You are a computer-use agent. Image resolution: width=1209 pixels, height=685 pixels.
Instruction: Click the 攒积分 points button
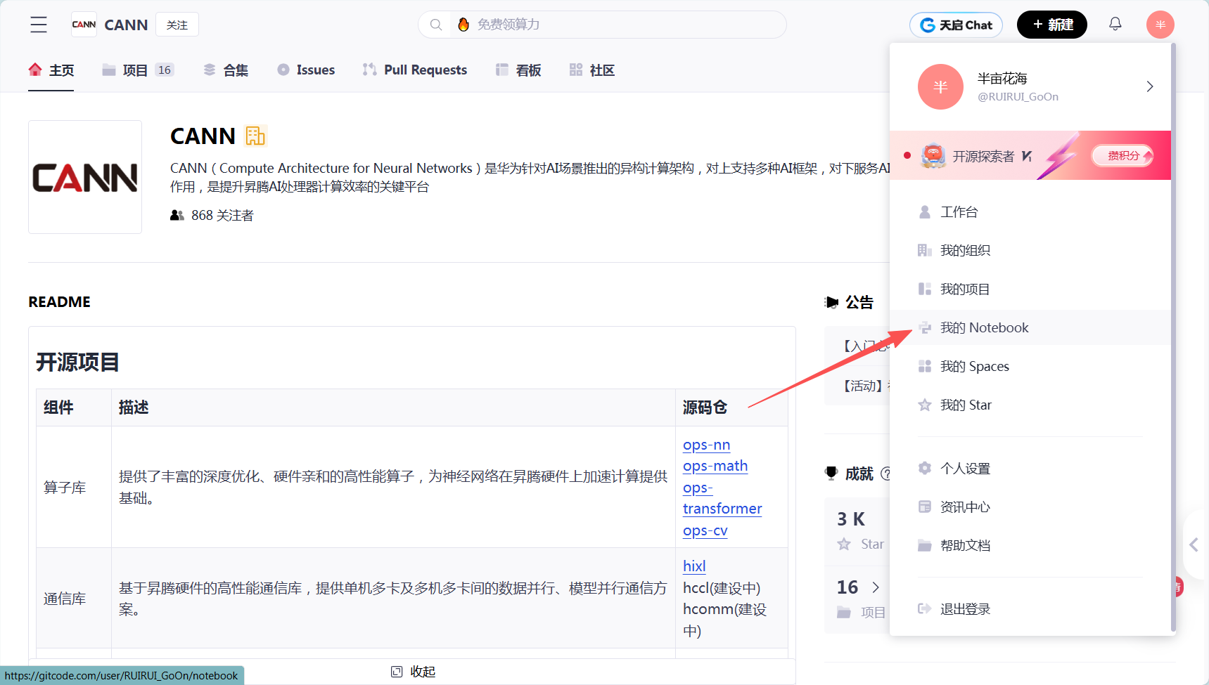1122,155
